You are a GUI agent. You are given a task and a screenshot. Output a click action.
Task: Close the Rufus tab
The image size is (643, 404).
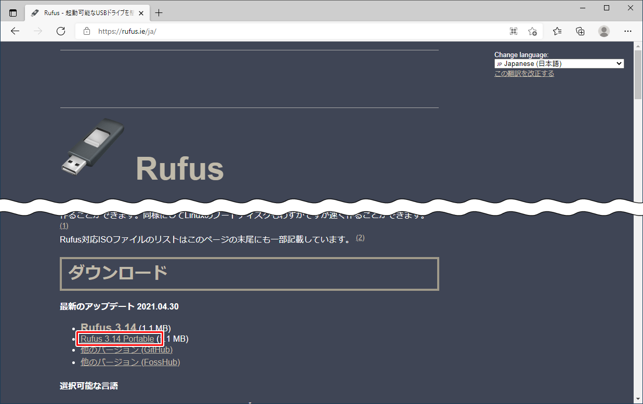pos(141,13)
